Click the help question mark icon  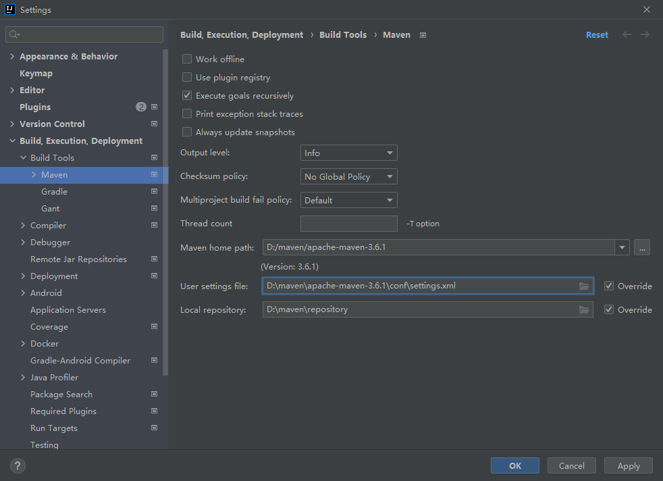click(x=18, y=465)
